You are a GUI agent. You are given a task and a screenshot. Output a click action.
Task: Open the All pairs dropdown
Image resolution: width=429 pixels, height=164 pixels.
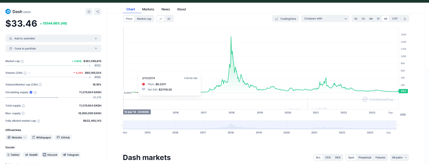pyautogui.click(x=399, y=158)
